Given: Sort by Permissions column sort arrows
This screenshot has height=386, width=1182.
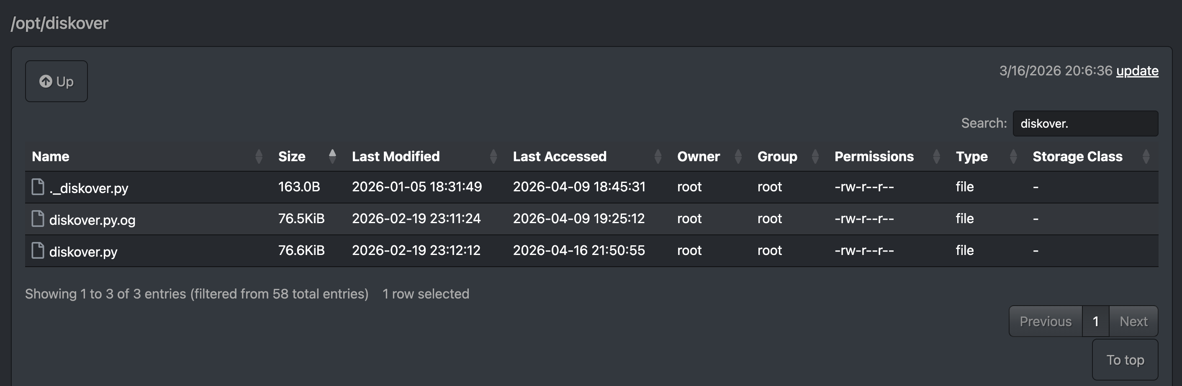Looking at the screenshot, I should pos(936,157).
